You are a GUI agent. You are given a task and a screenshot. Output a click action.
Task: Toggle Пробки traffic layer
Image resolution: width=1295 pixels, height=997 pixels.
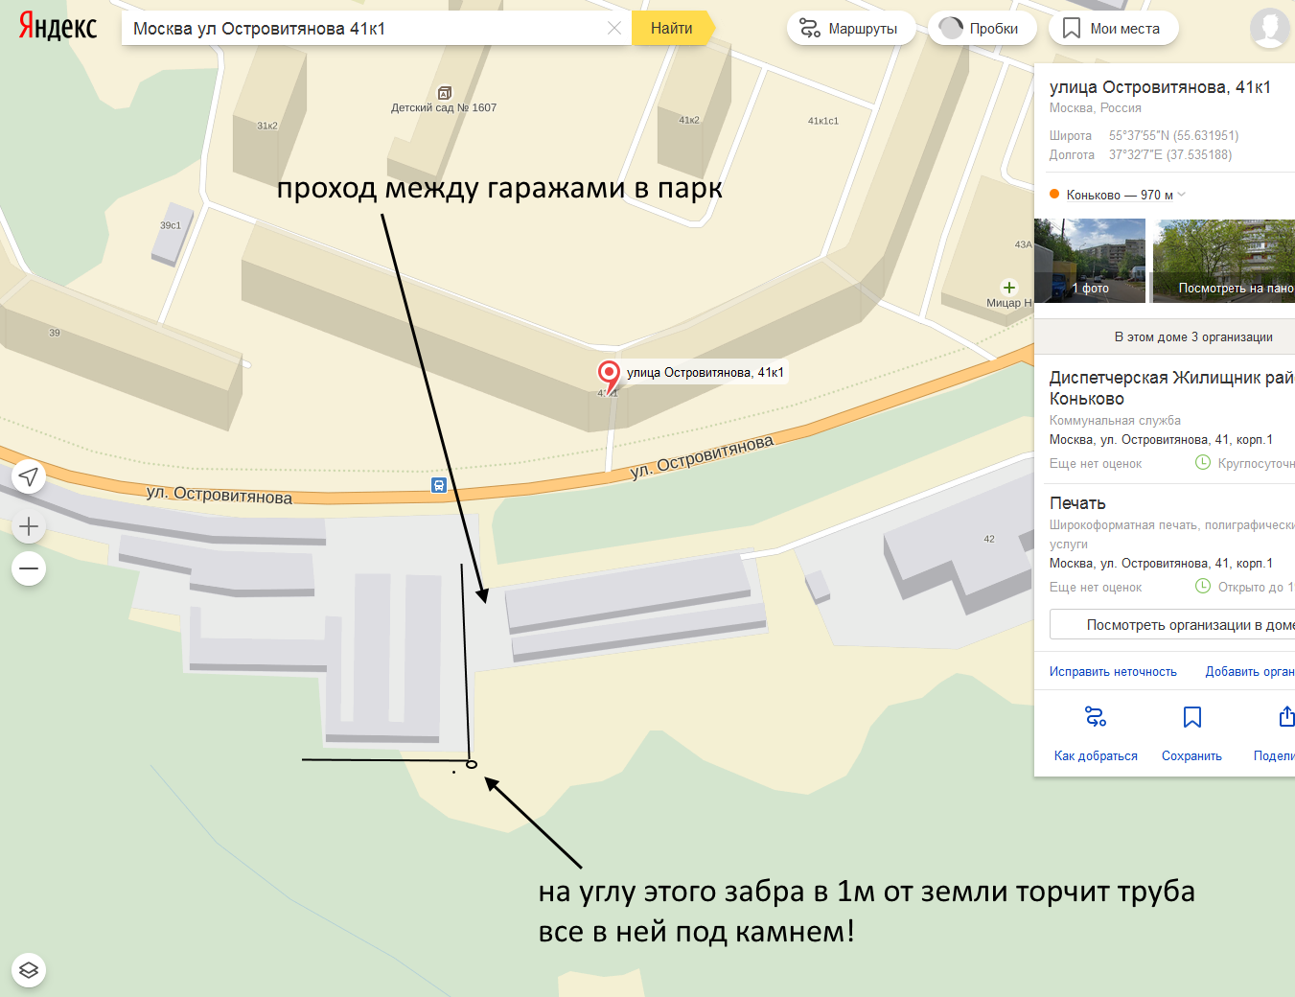tap(981, 29)
